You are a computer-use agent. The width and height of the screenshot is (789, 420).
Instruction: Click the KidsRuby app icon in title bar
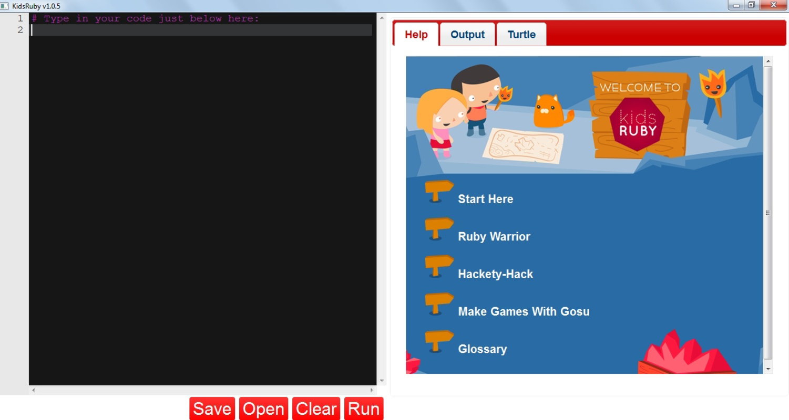point(5,6)
